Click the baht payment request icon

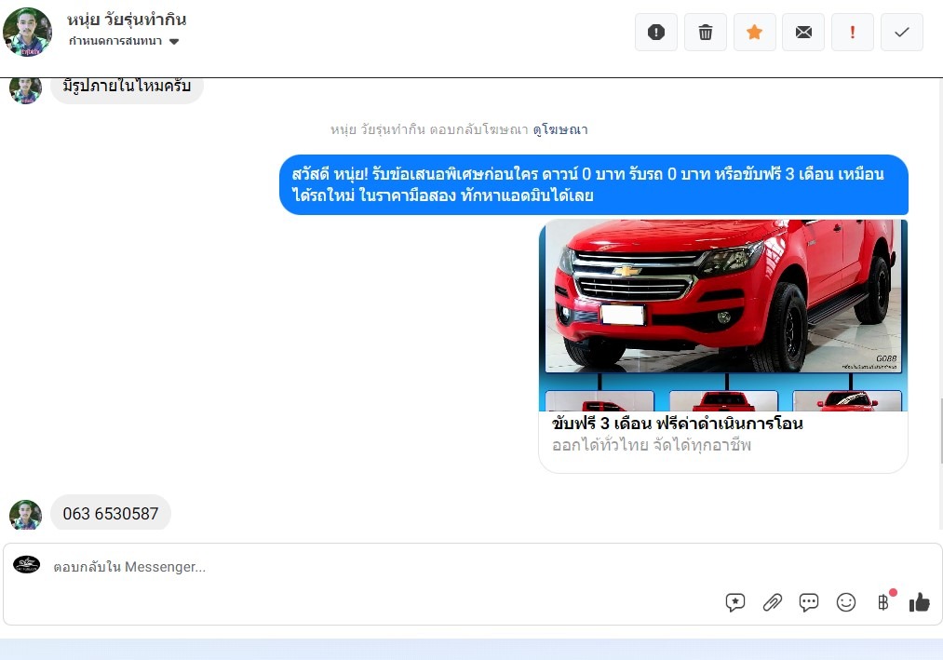click(883, 602)
